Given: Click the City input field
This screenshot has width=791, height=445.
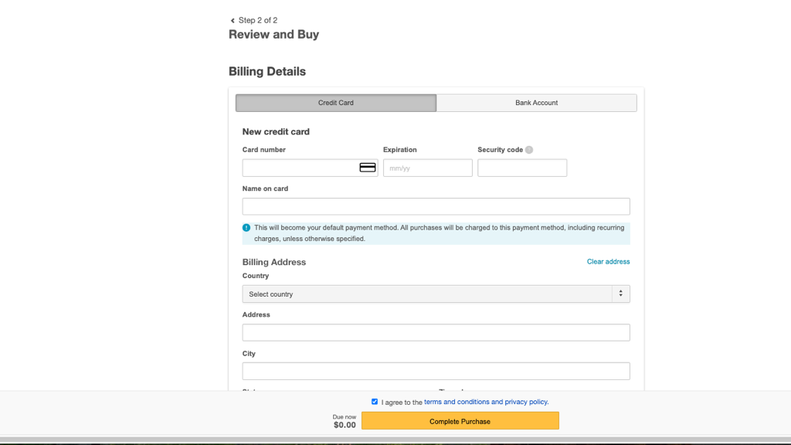Looking at the screenshot, I should pos(436,370).
